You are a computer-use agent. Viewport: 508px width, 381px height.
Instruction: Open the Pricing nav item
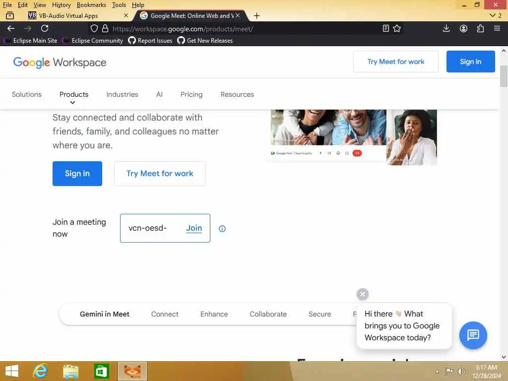coord(191,94)
